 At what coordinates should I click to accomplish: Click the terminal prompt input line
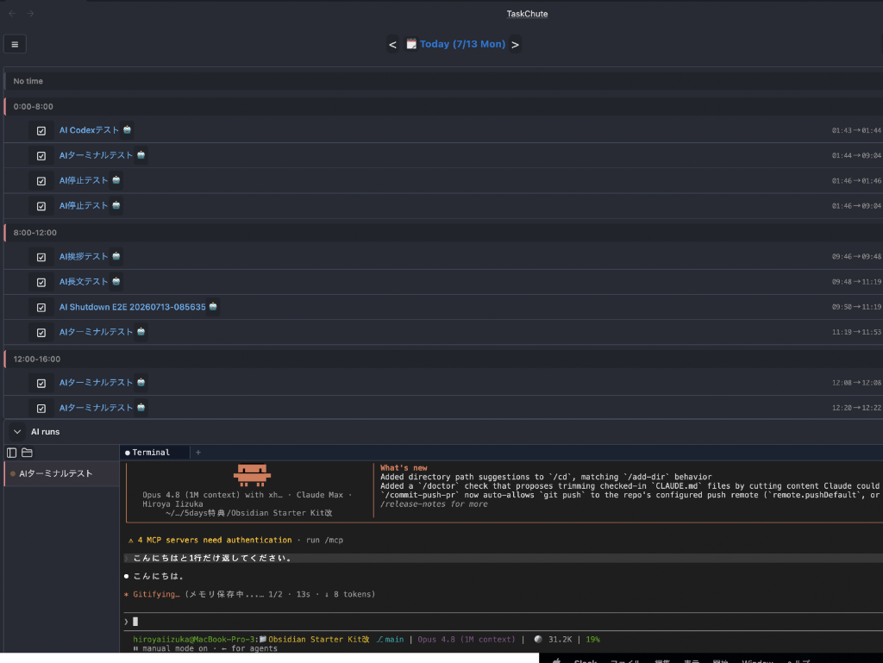click(501, 622)
